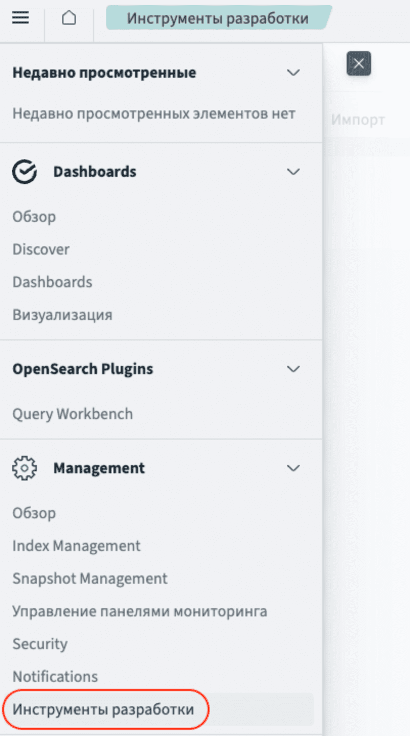Open Управление панелями мониторинга

click(x=140, y=611)
